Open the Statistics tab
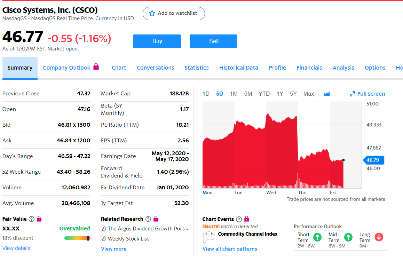This screenshot has height=260, width=403. 197,68
